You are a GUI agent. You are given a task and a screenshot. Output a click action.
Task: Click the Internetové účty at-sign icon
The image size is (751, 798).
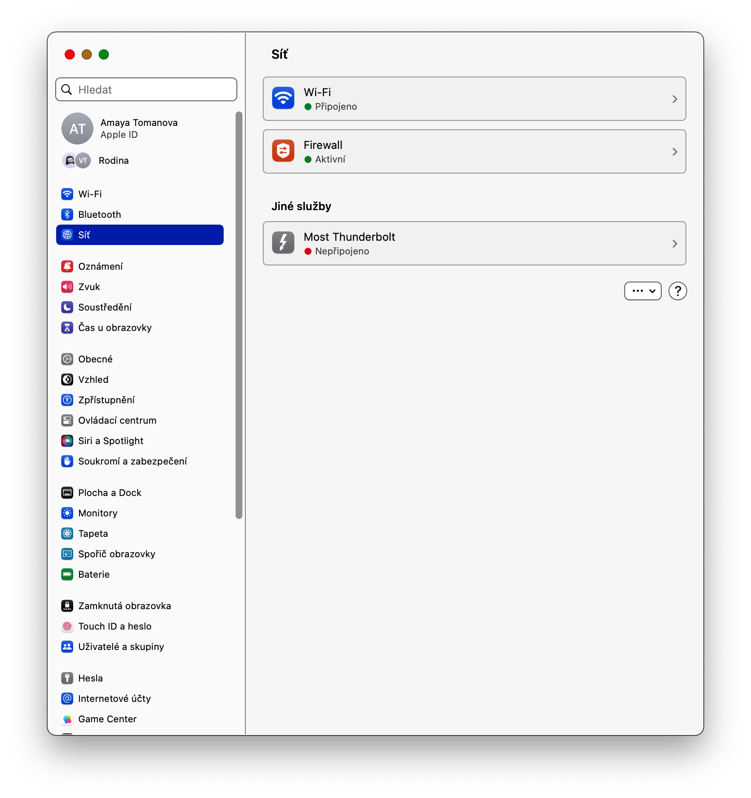coord(67,698)
